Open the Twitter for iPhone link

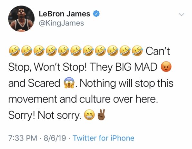tap(104, 138)
